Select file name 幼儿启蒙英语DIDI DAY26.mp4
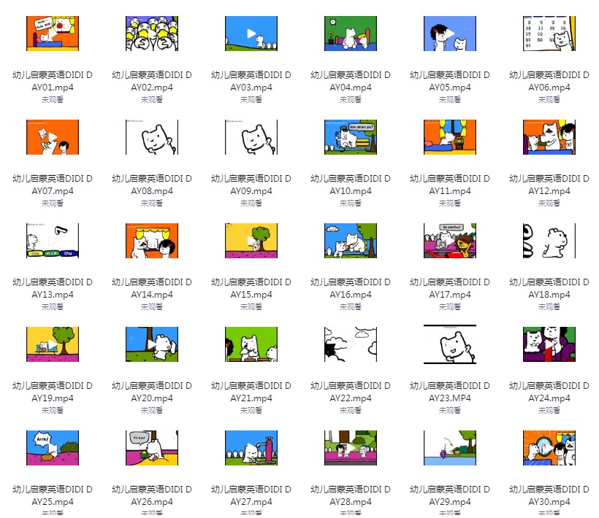Image resolution: width=599 pixels, height=518 pixels. 152,495
